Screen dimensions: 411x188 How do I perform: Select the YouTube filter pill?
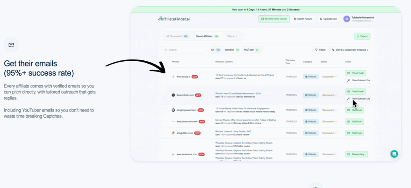click(251, 50)
